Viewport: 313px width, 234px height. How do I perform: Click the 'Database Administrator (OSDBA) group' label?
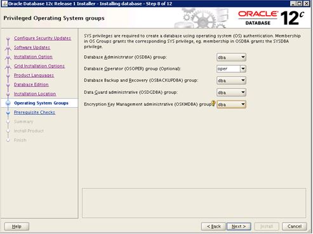125,57
